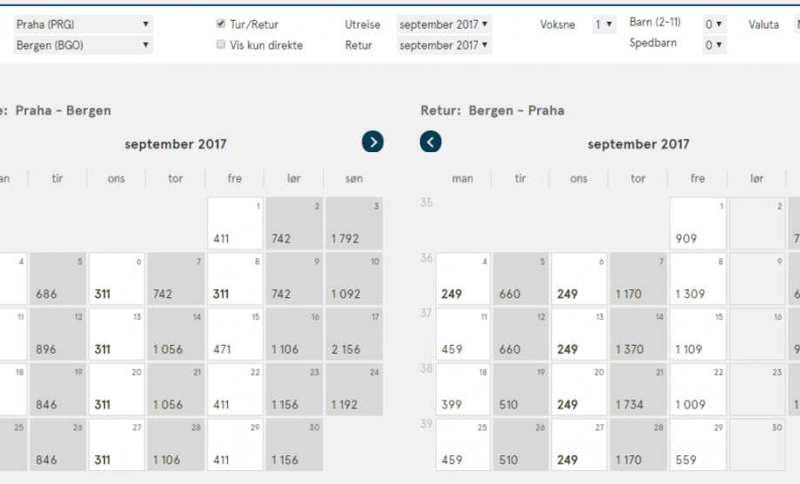800x484 pixels.
Task: Expand Utreise month dropdown
Action: click(x=443, y=24)
